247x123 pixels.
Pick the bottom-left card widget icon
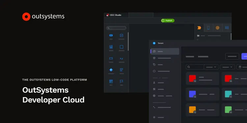point(111,81)
